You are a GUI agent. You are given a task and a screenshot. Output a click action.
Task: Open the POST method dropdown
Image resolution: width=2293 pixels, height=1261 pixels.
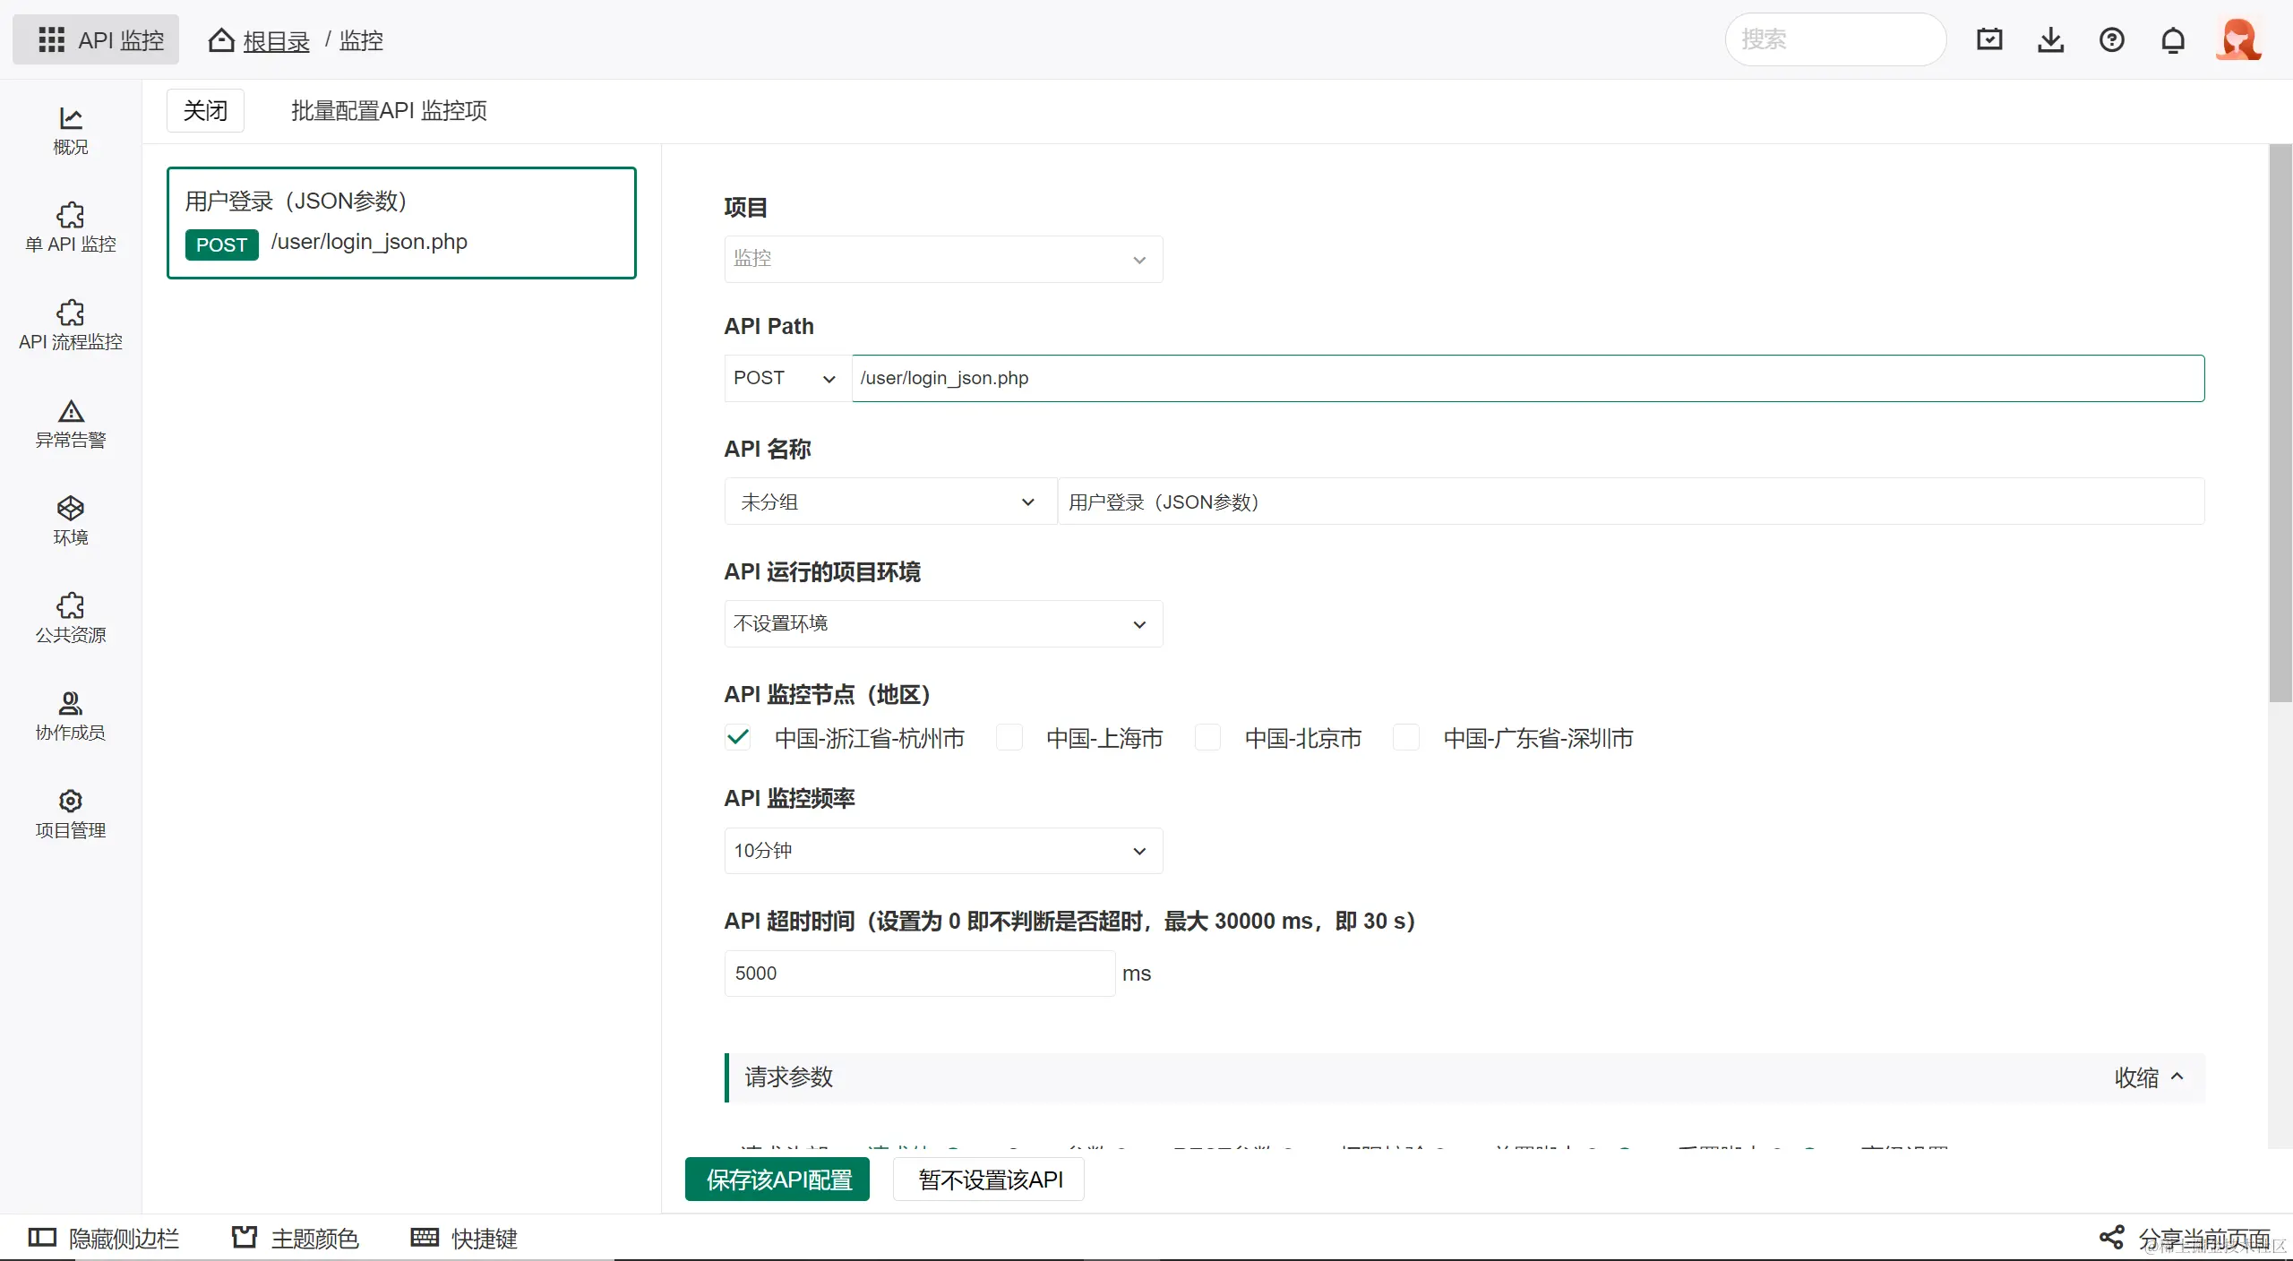point(786,378)
